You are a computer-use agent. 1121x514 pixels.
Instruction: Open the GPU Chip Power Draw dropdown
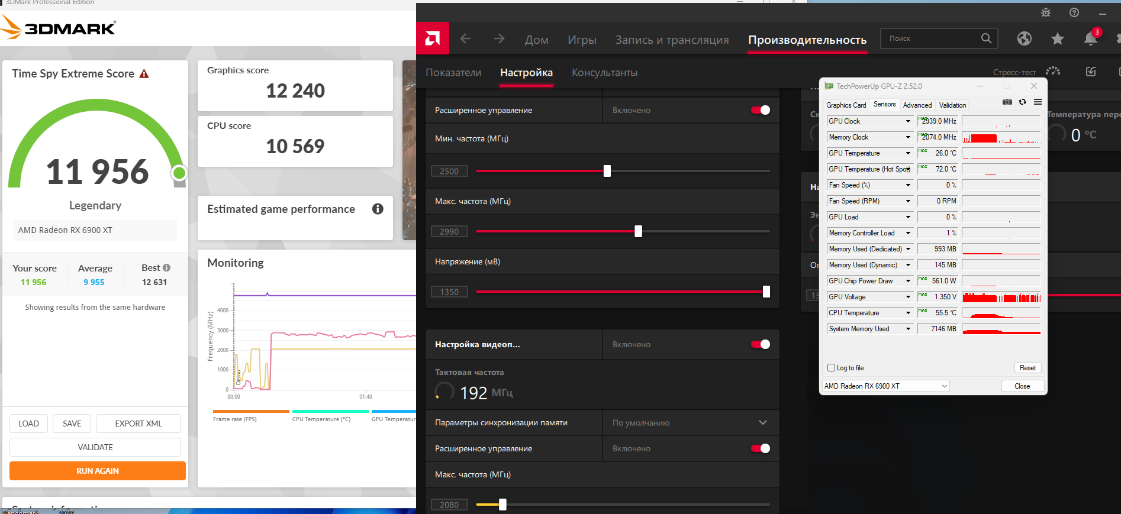coord(908,281)
